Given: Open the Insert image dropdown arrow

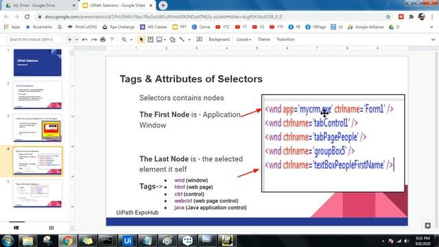Looking at the screenshot, I should 165,40.
